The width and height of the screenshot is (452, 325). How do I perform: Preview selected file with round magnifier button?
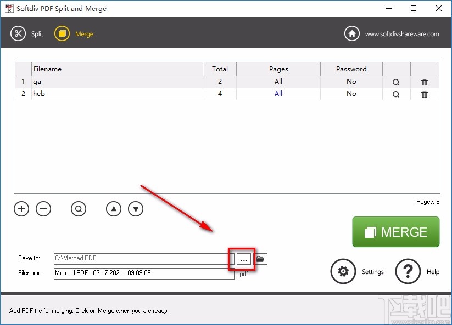(79, 209)
